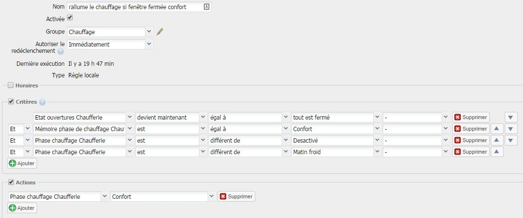
Task: Click Ajouter under the criteria list
Action: (22, 163)
